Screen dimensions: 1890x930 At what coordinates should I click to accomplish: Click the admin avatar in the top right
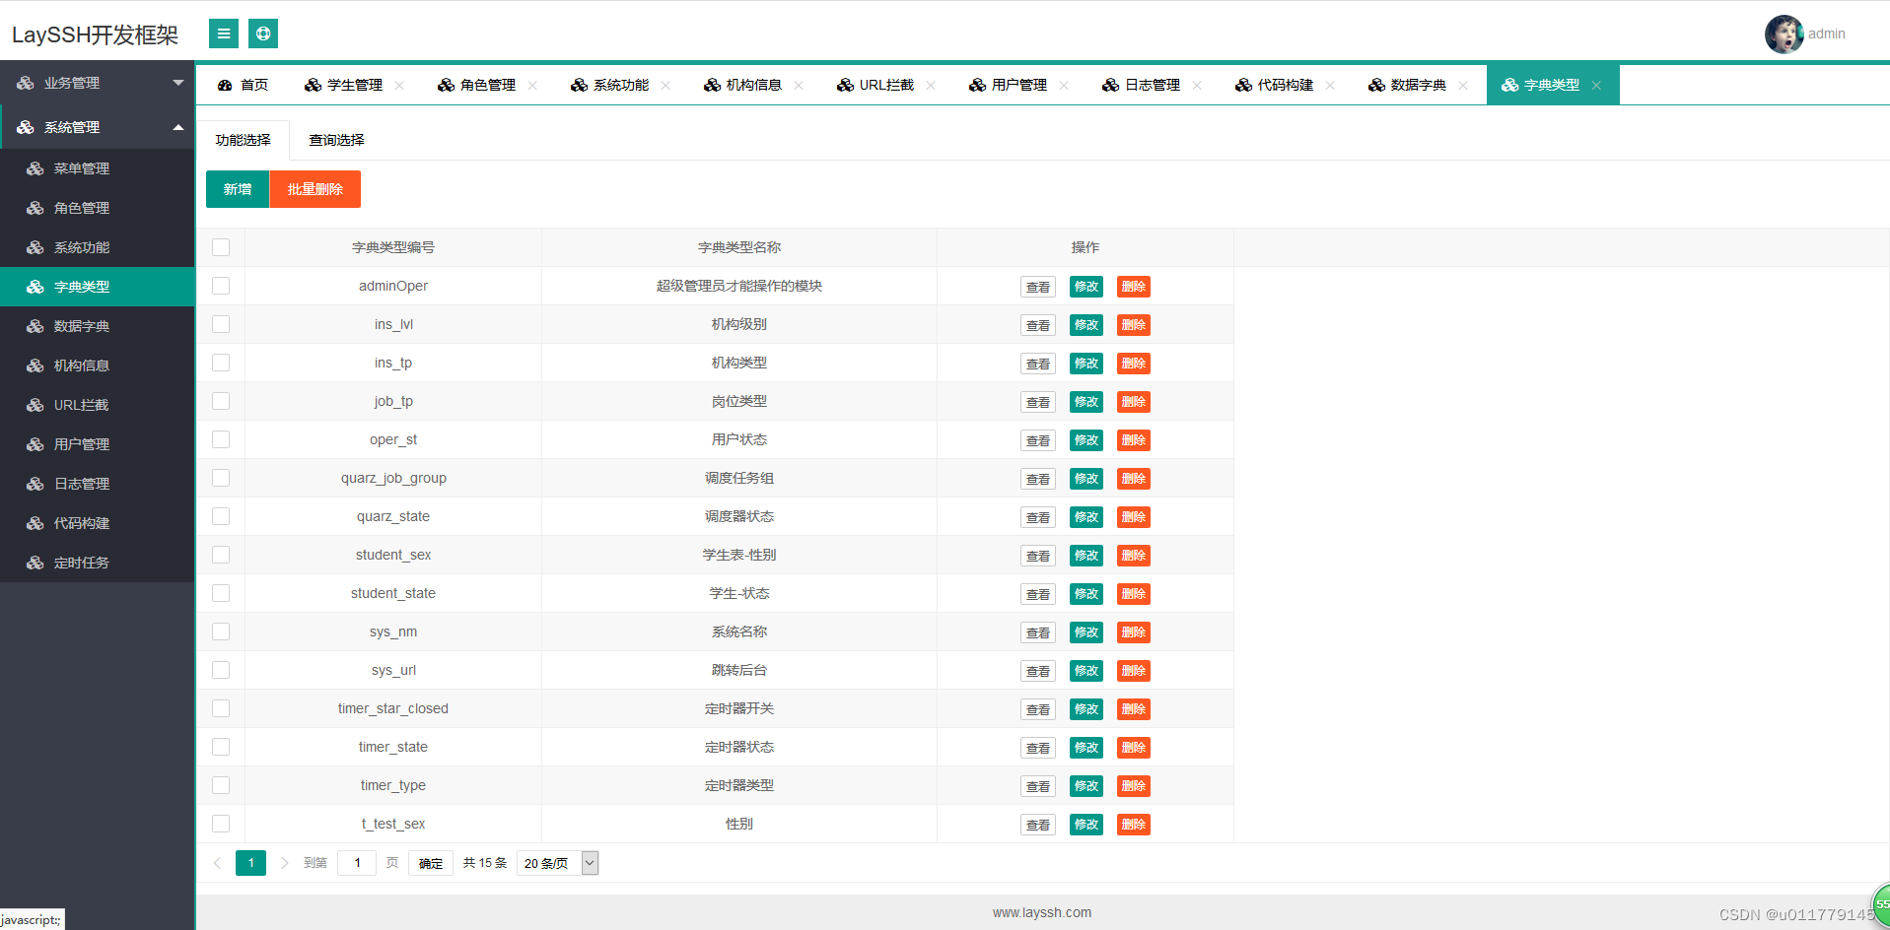pyautogui.click(x=1784, y=33)
